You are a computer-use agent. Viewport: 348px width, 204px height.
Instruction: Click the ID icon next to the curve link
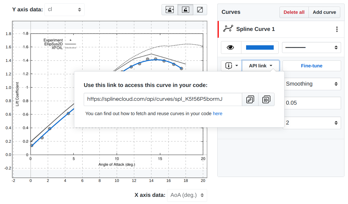click(266, 99)
